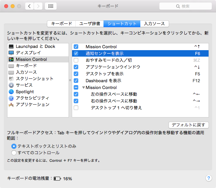Image resolution: width=216 pixels, height=188 pixels.
Task: Select the デスクトップを表示 row label
Action: [x=104, y=74]
